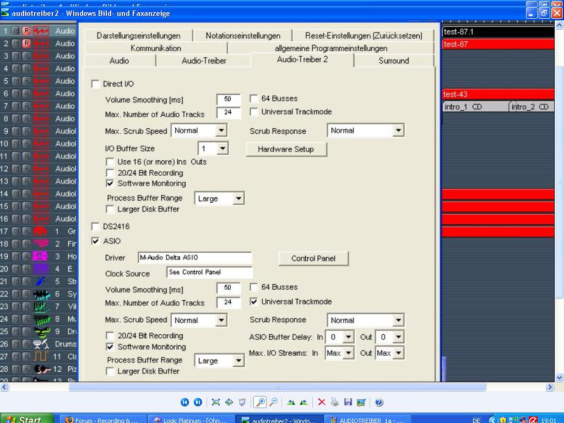The height and width of the screenshot is (423, 564).
Task: Switch to the Audio-Treiber tab
Action: (x=204, y=61)
